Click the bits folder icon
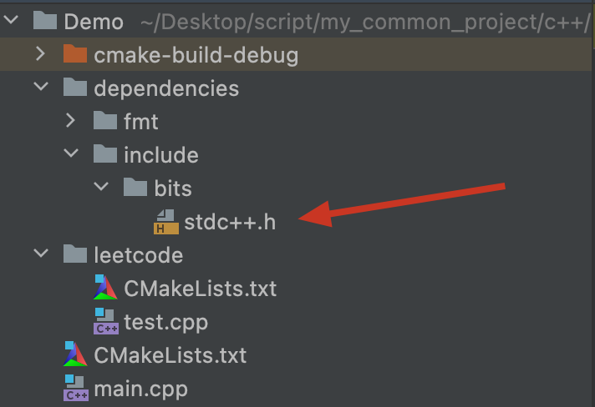This screenshot has width=595, height=407. (135, 188)
